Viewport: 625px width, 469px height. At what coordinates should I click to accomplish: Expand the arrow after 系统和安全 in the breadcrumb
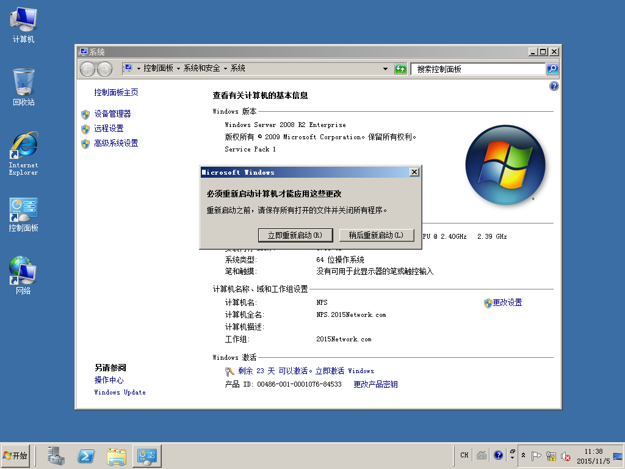tap(225, 68)
